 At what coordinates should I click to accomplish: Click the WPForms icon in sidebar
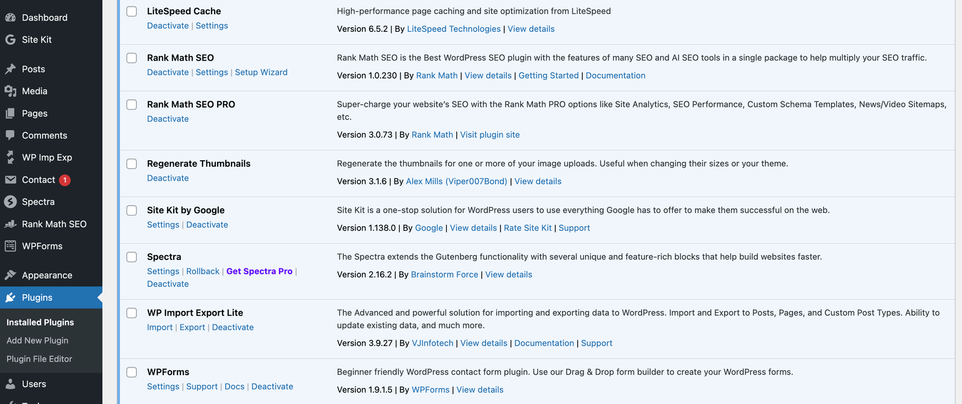pos(10,246)
